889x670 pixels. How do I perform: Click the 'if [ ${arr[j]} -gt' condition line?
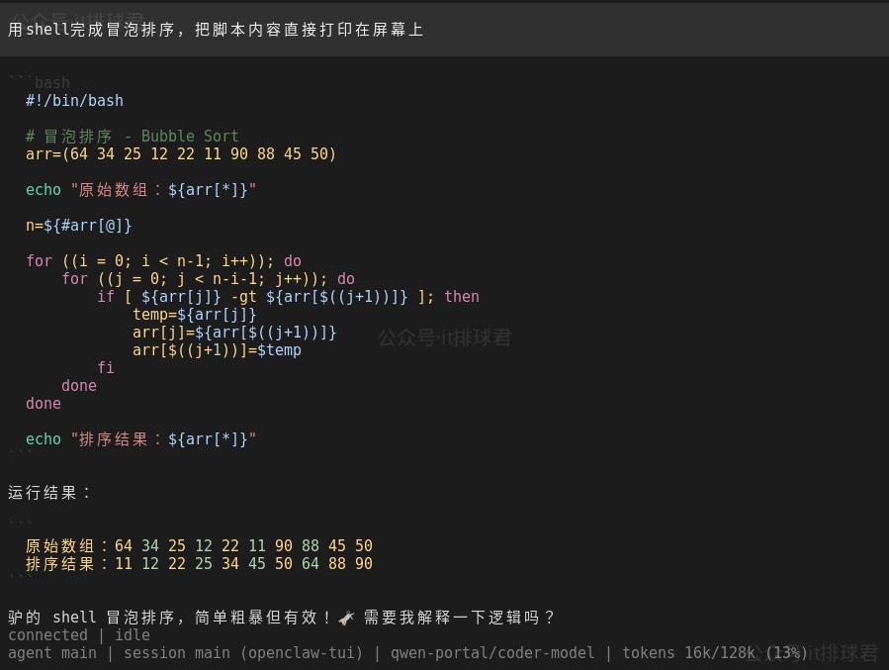point(288,296)
